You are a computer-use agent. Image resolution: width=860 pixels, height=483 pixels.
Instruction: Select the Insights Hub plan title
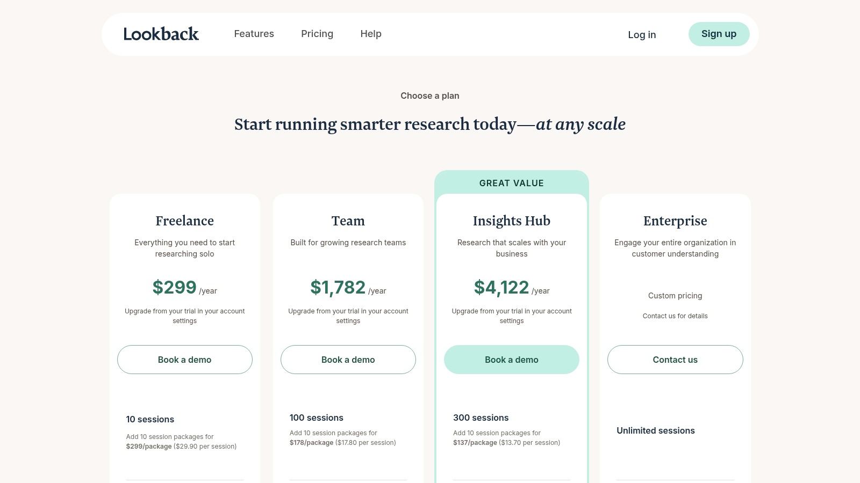point(512,221)
